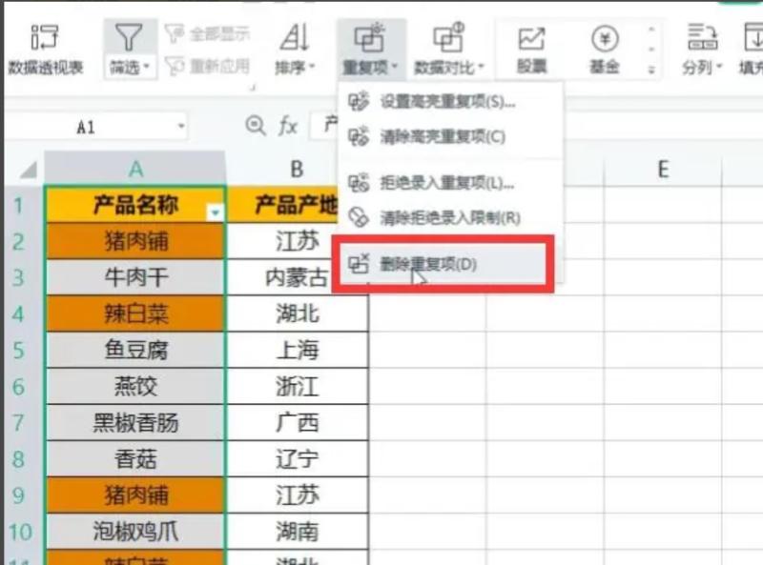Click the 分列 split columns icon
The width and height of the screenshot is (763, 565).
[702, 37]
